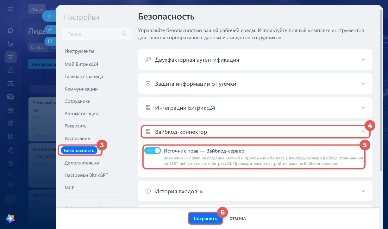The height and width of the screenshot is (229, 388).
Task: Select the CRM funnel sidebar icon
Action: click(x=10, y=57)
